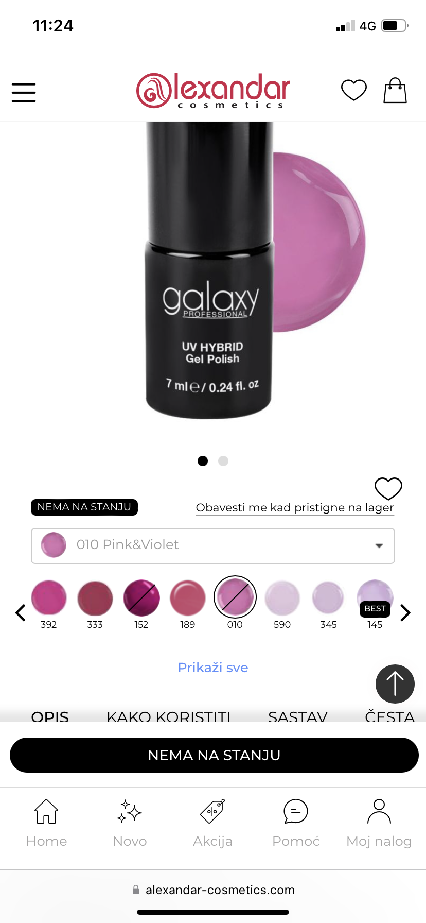426x923 pixels.
Task: Open Moj nalog account icon
Action: point(379,823)
